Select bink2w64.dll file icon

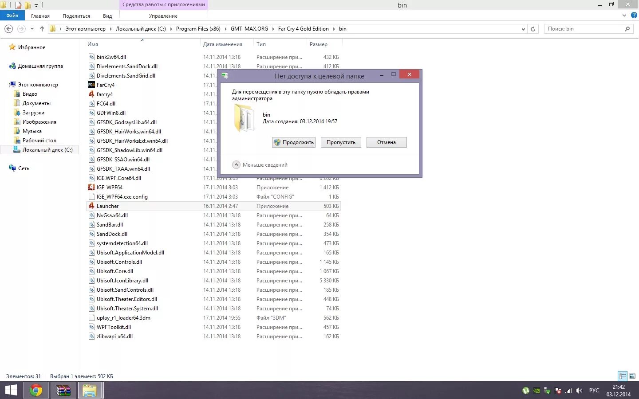pos(91,57)
